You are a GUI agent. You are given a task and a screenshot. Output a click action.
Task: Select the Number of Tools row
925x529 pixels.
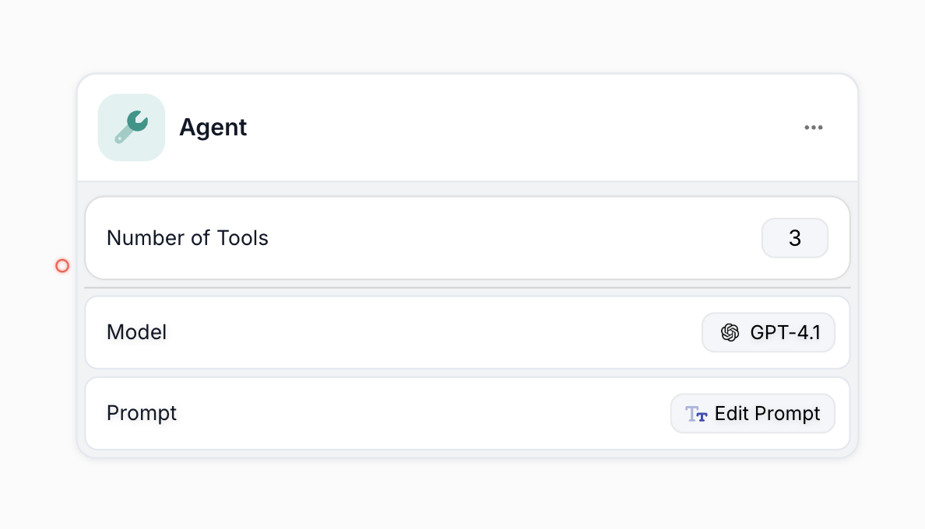pos(467,238)
